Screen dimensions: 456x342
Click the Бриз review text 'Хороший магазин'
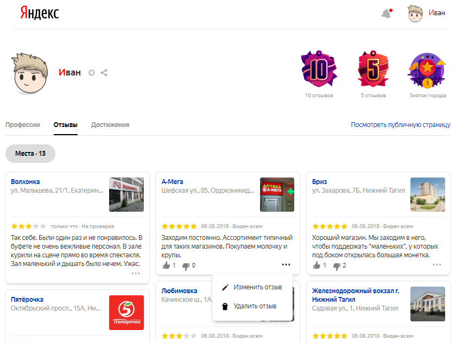click(375, 246)
